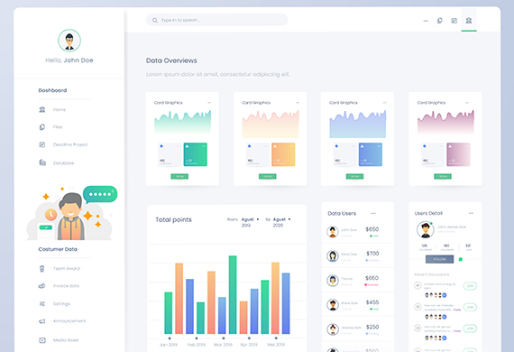
Task: Click the top-bar files icon
Action: [439, 21]
